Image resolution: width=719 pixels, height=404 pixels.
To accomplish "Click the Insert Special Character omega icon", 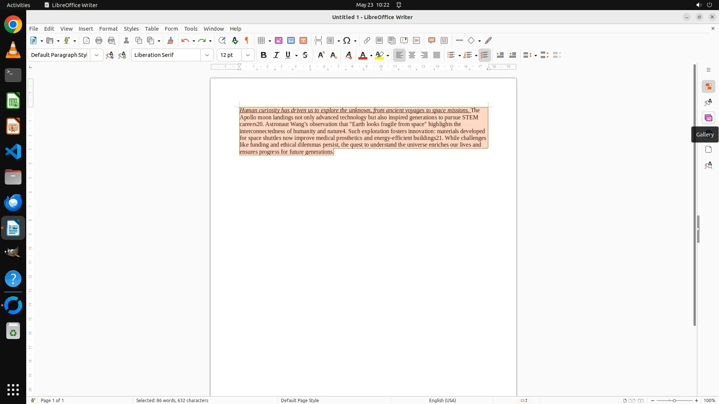I will (x=347, y=40).
